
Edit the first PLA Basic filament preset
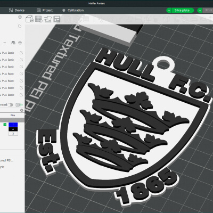tap(21, 53)
